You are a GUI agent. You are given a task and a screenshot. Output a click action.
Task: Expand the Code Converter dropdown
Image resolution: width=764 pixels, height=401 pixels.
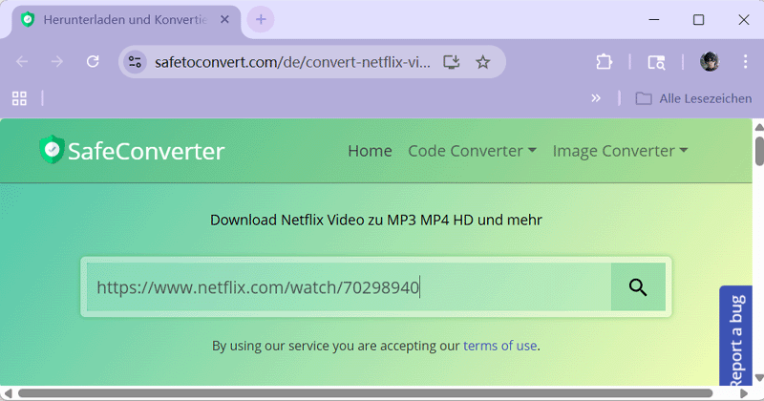[x=472, y=151]
